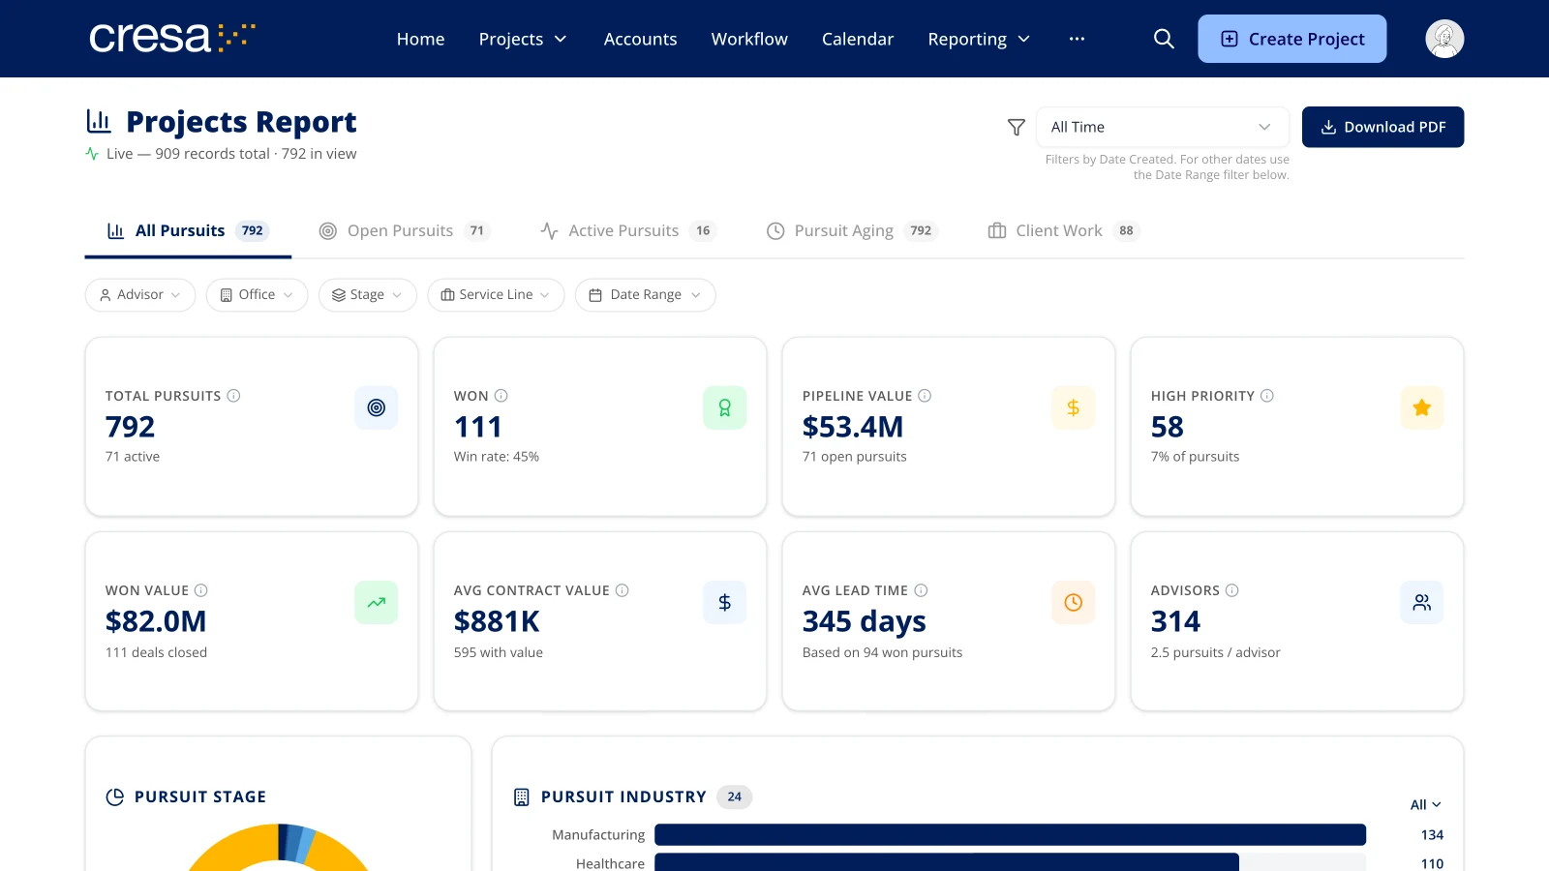Click the 24 count badge beside Pursuit Industry
This screenshot has width=1549, height=871.
pyautogui.click(x=735, y=797)
